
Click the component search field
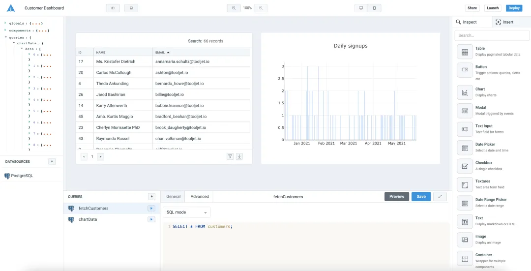click(492, 35)
